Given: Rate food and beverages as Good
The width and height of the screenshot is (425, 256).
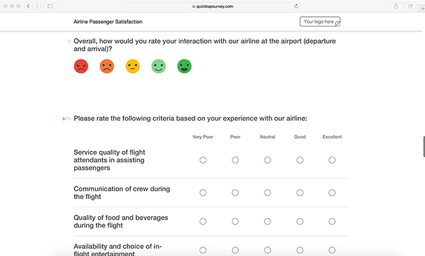Looking at the screenshot, I should coord(300,222).
